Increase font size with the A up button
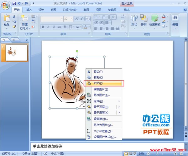Viewport: 188px width, 156px height. tap(77, 19)
